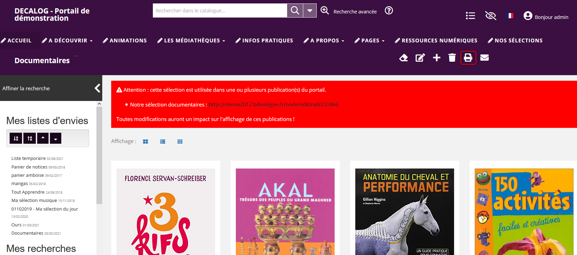The width and height of the screenshot is (577, 255).
Task: Select the French flag language icon
Action: 510,16
